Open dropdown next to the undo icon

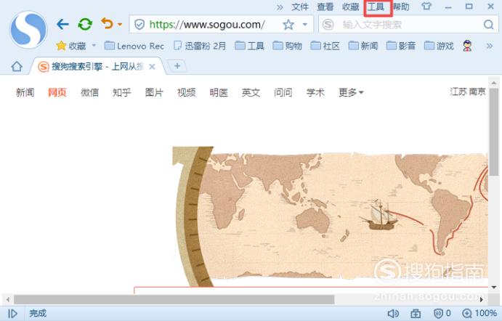click(x=120, y=24)
